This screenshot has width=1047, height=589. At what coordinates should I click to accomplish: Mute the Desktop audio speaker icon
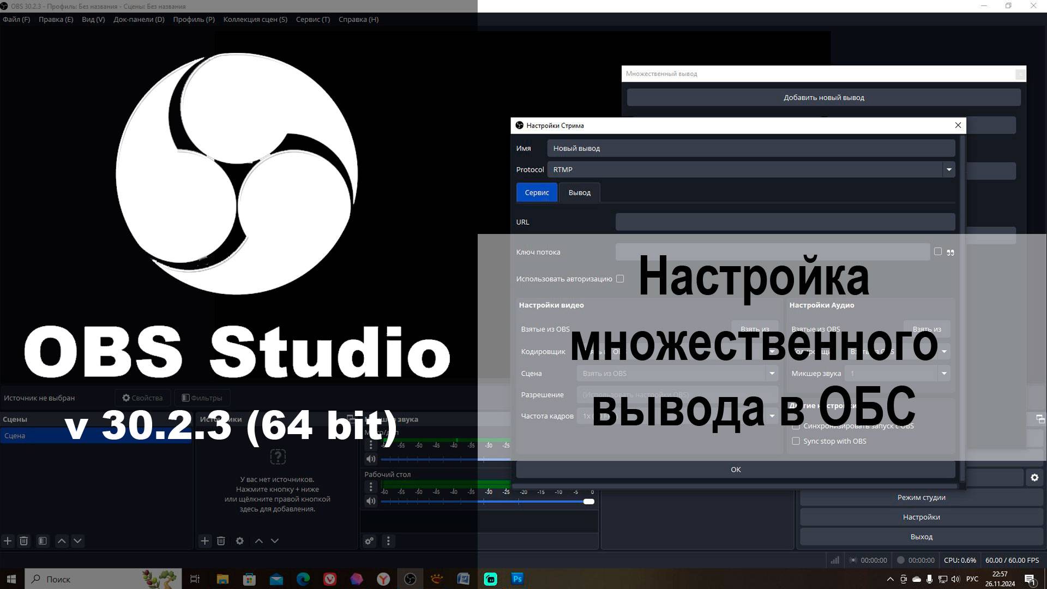[x=371, y=501]
